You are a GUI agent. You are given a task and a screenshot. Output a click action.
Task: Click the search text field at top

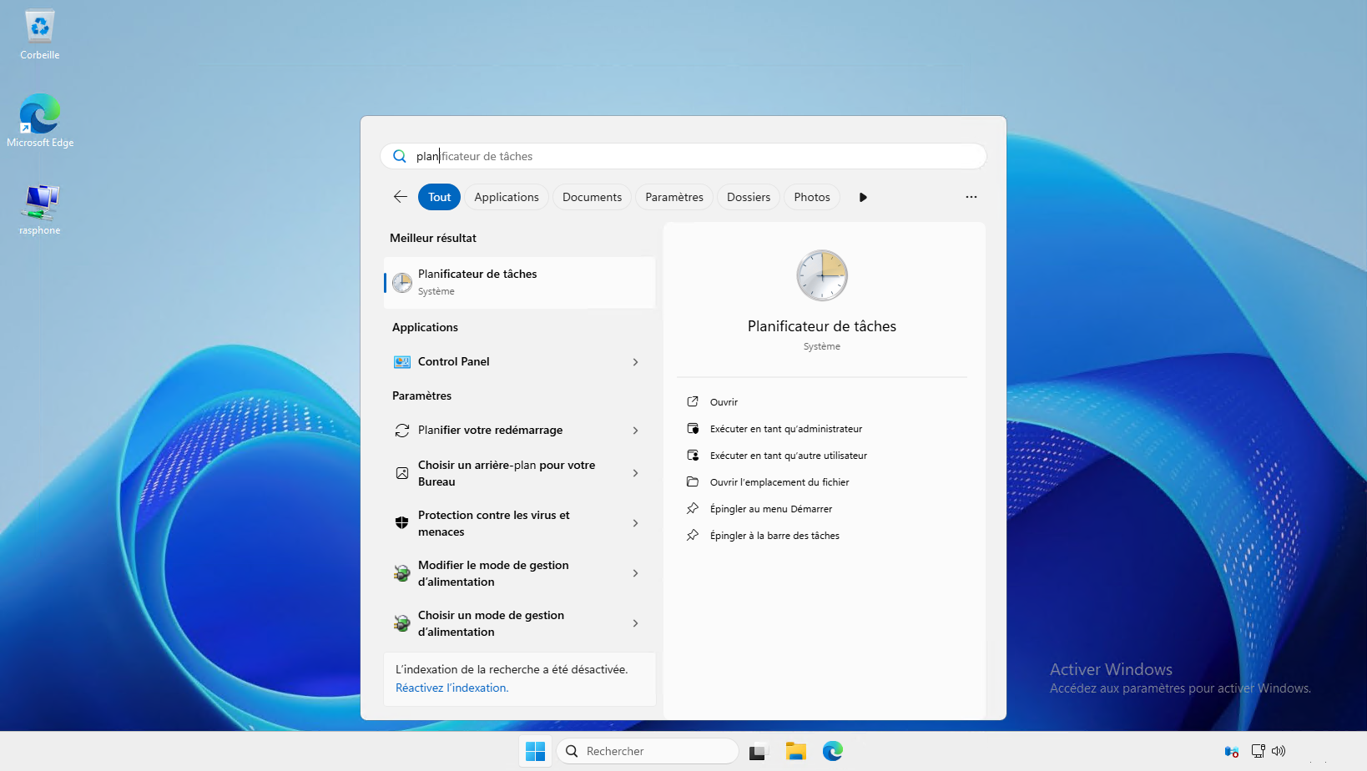684,156
